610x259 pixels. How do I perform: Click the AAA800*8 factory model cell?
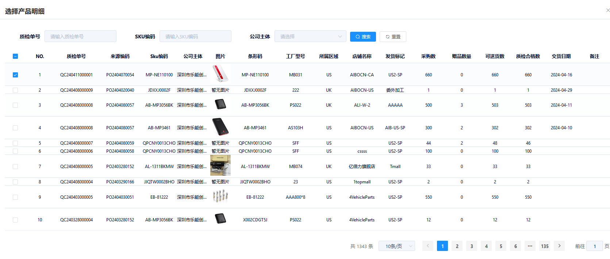296,197
